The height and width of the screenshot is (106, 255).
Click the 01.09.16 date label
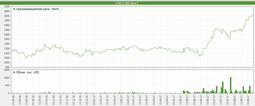tap(13, 100)
